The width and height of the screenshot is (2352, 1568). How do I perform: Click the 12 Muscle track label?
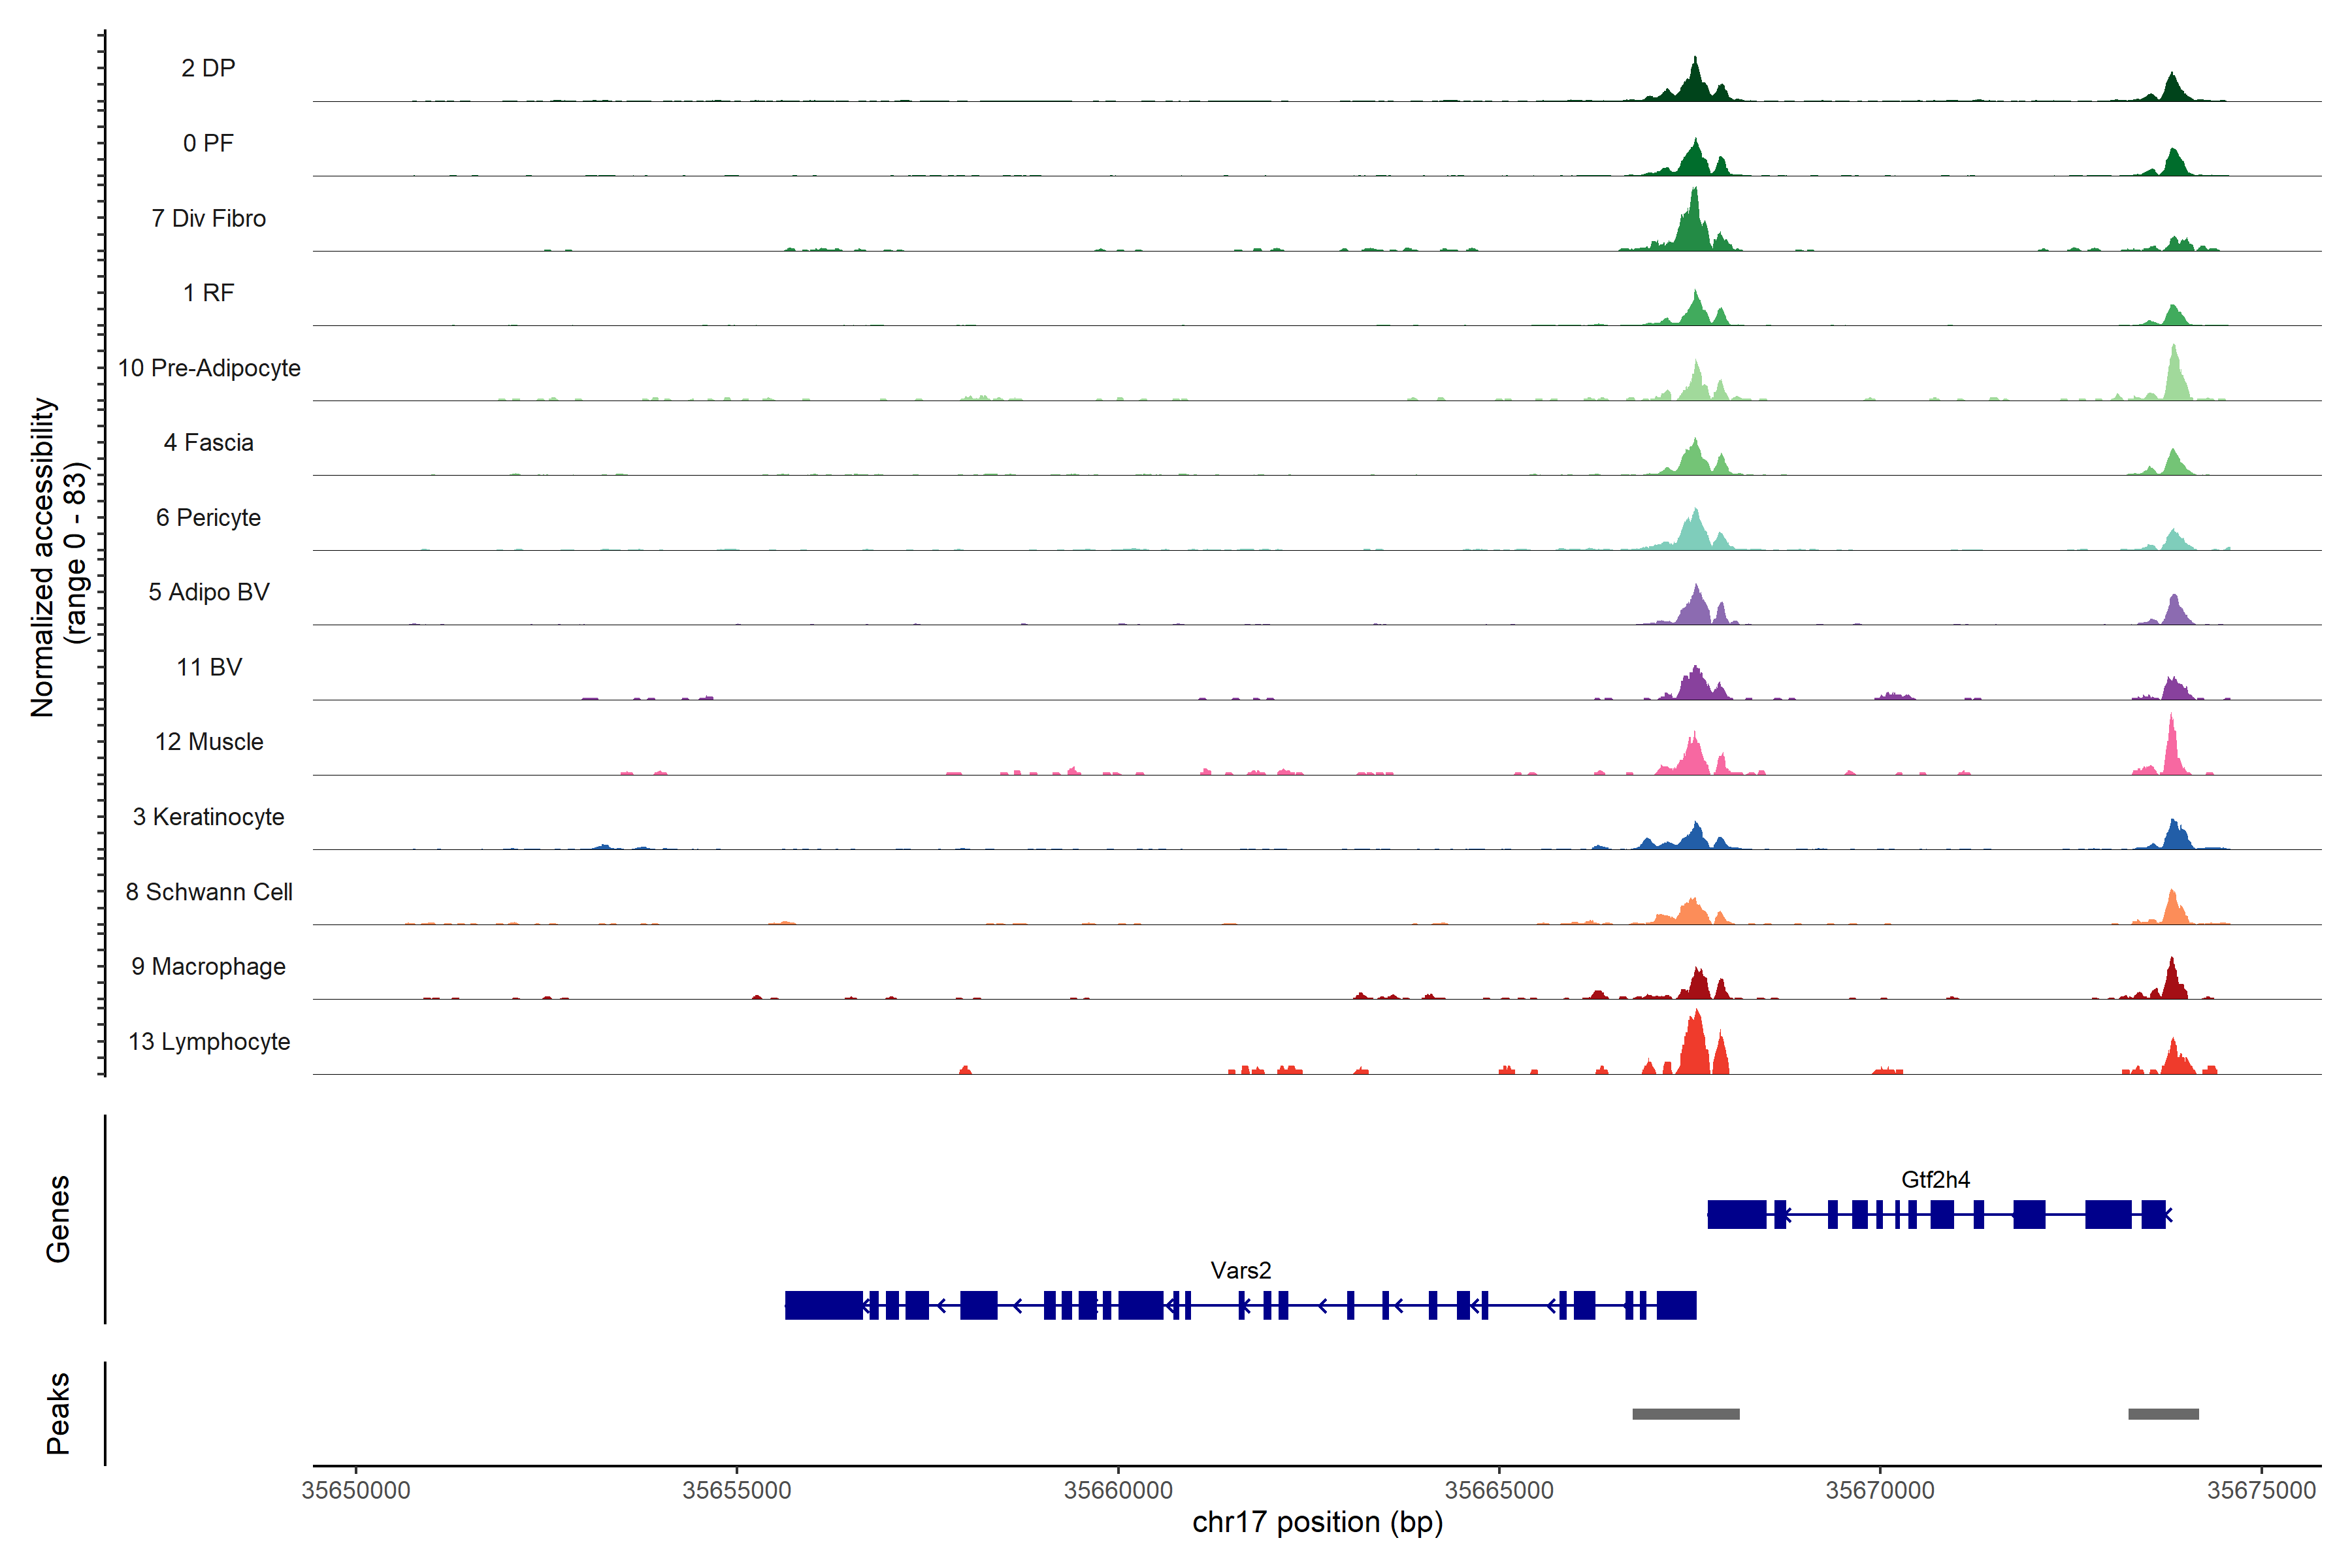[208, 742]
